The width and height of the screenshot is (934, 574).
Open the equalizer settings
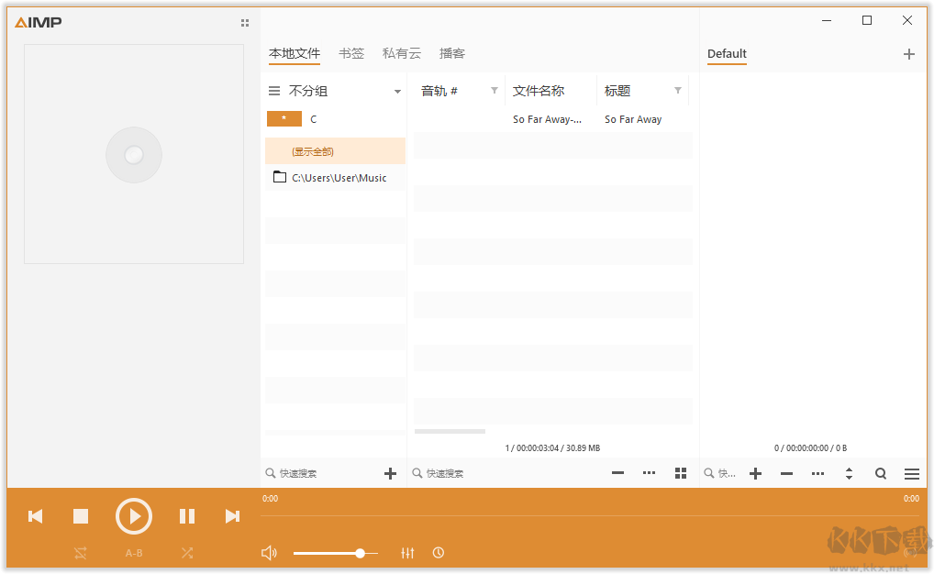(x=407, y=552)
